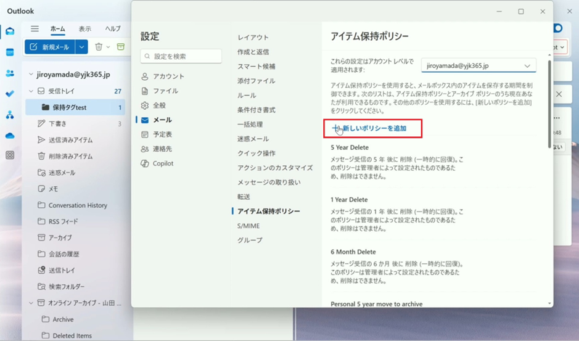Select the Compose and reply settings item
579x341 pixels.
pos(253,52)
